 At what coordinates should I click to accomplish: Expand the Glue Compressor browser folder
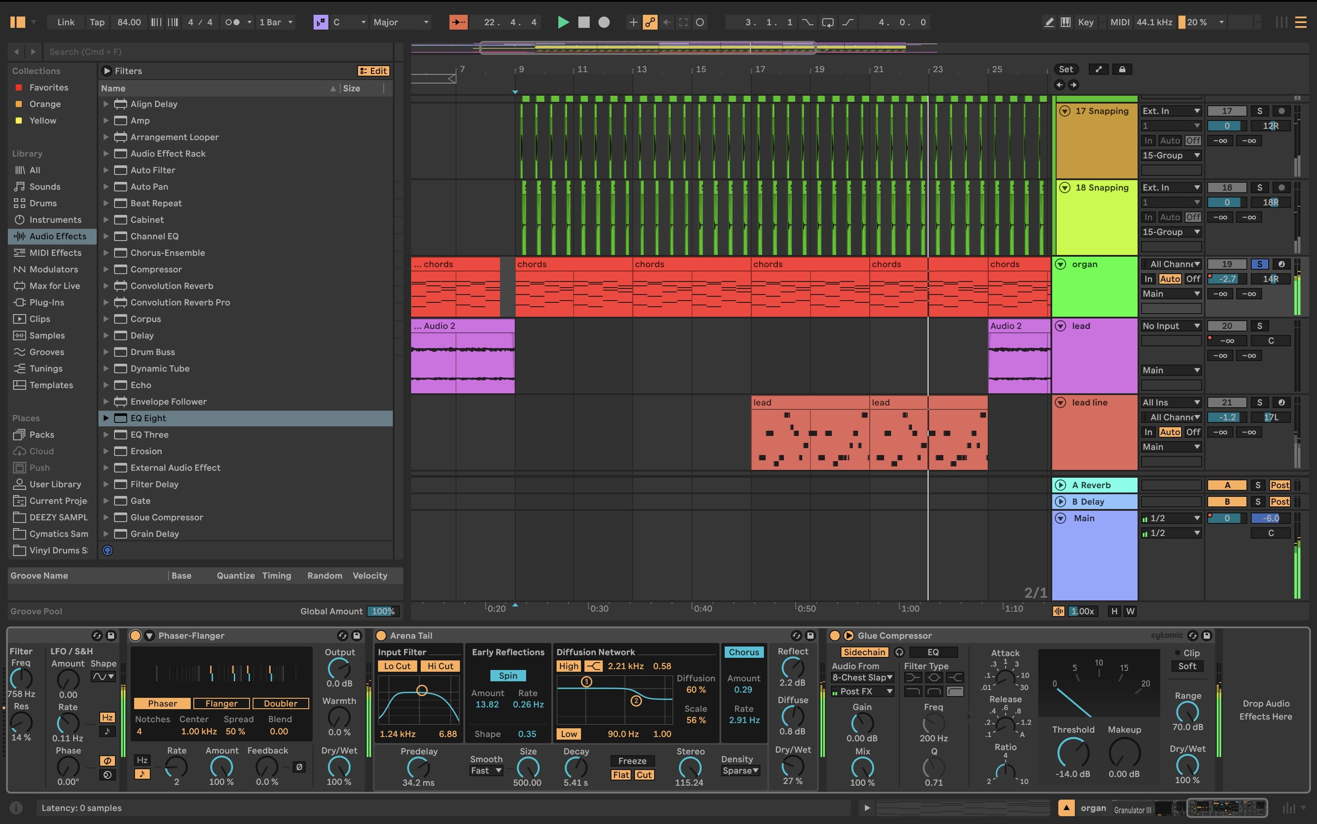[106, 517]
